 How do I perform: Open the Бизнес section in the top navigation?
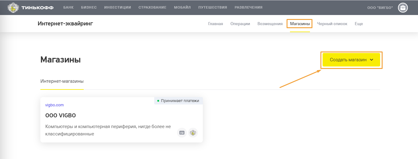pyautogui.click(x=89, y=7)
